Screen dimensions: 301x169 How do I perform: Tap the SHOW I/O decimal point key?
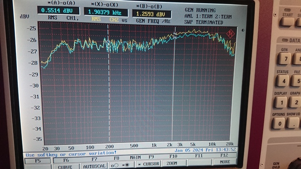click(x=293, y=123)
